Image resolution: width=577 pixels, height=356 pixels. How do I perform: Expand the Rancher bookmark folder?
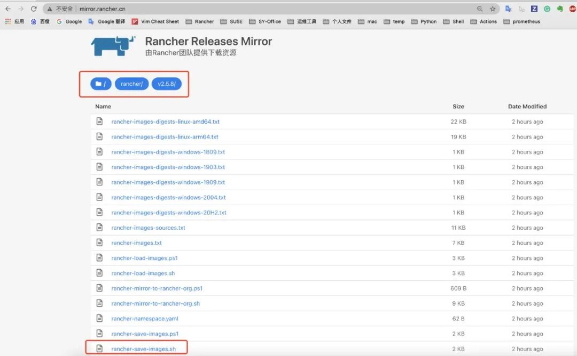pyautogui.click(x=199, y=22)
